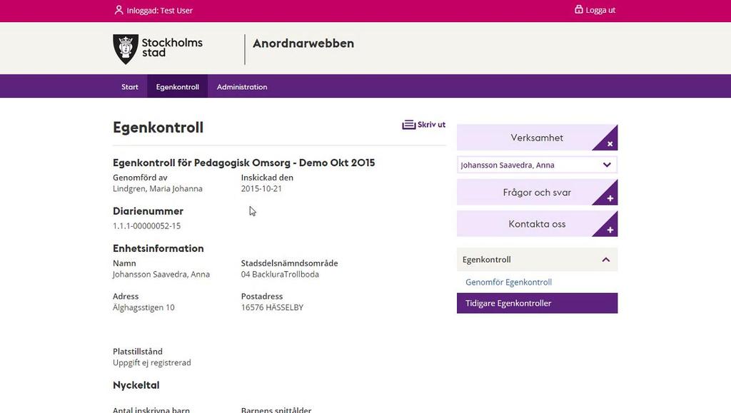This screenshot has height=413, width=731.
Task: Open the Start menu tab
Action: tap(130, 86)
